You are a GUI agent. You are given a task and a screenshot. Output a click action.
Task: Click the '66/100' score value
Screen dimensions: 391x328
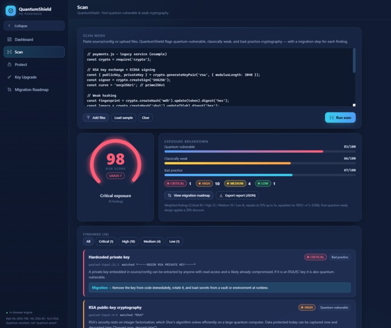pyautogui.click(x=350, y=159)
